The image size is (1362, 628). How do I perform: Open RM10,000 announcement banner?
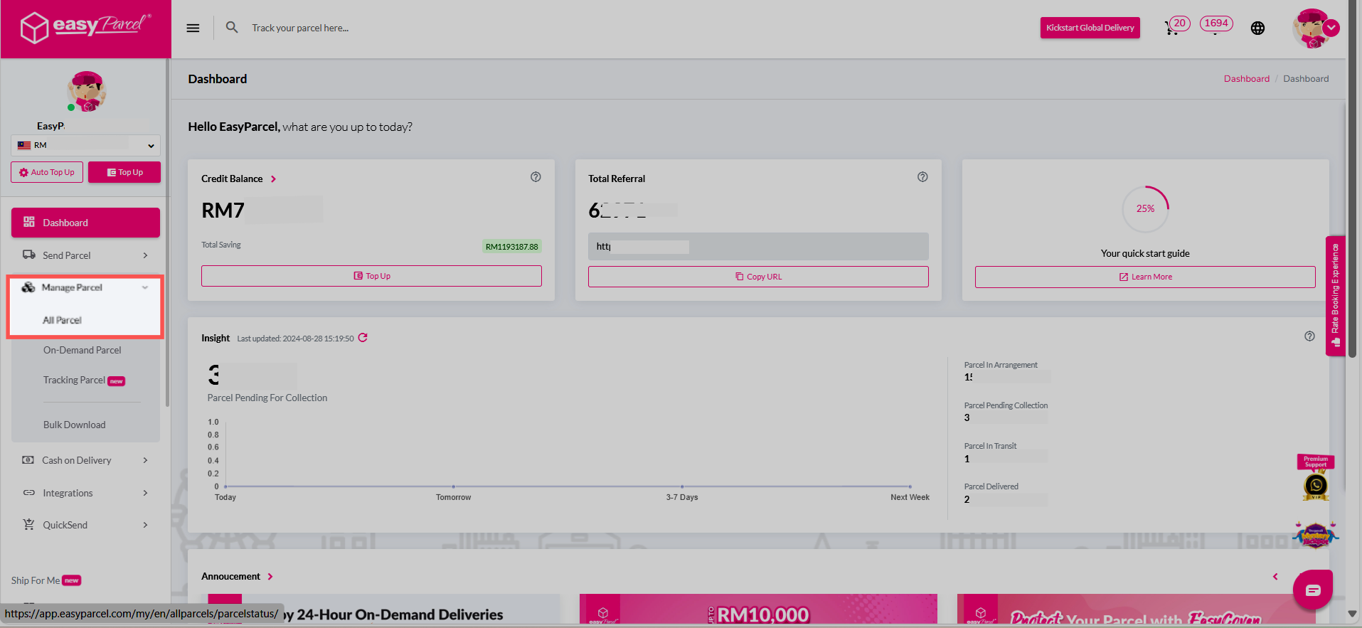(758, 610)
